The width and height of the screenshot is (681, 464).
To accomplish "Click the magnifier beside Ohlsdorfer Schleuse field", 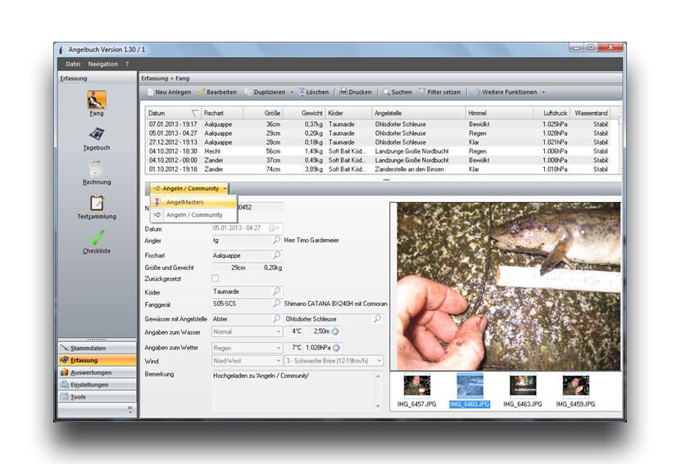I will (377, 318).
